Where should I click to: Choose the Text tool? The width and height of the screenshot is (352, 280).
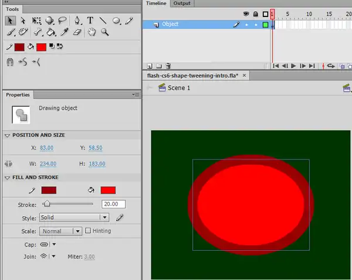91,21
